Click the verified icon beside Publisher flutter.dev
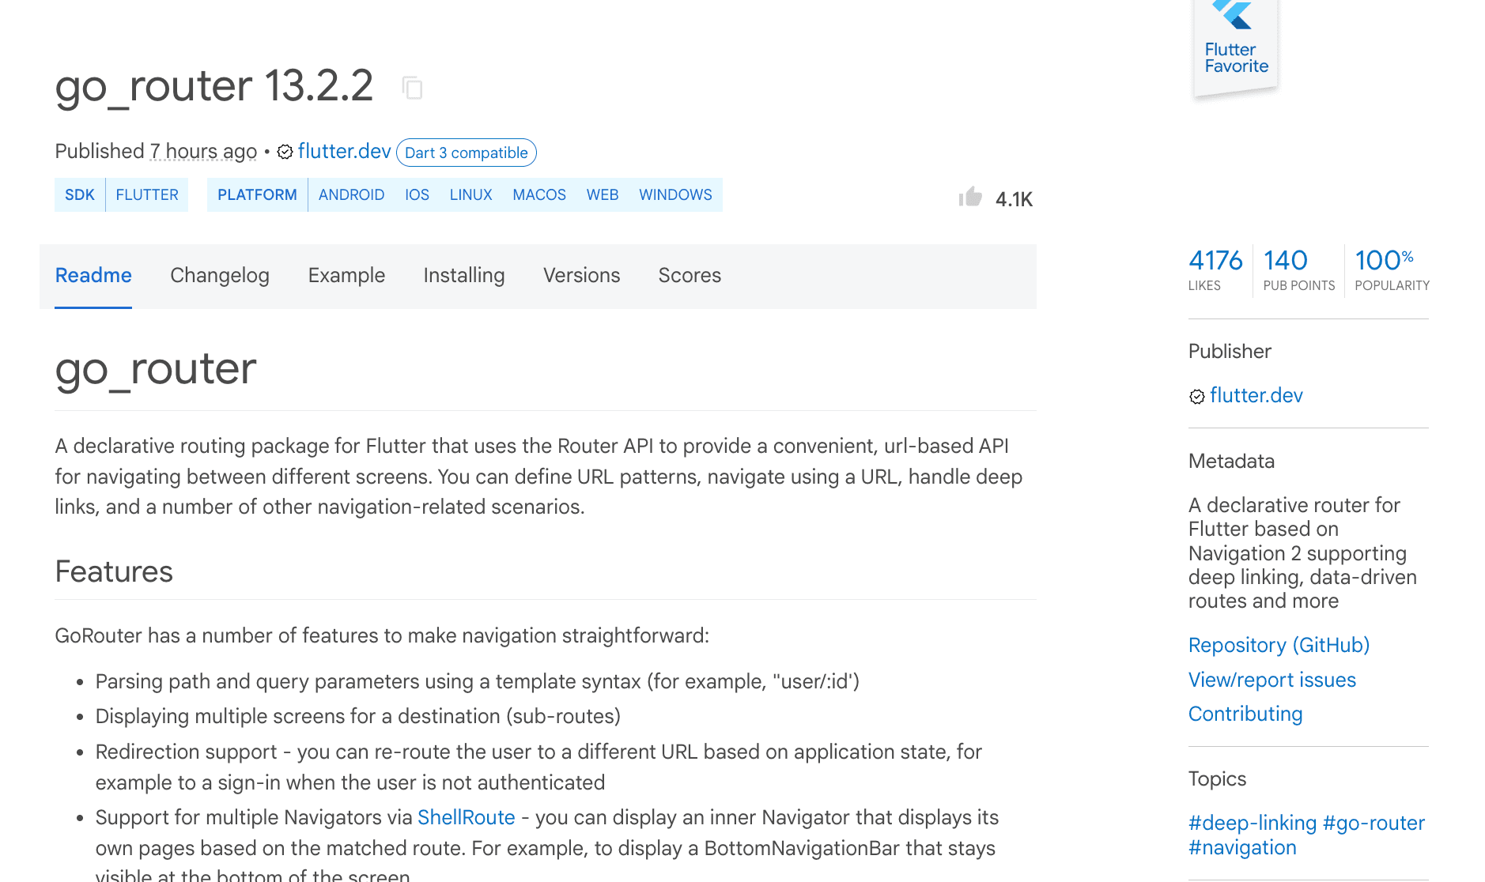Screen dimensions: 1485x882 click(1196, 396)
